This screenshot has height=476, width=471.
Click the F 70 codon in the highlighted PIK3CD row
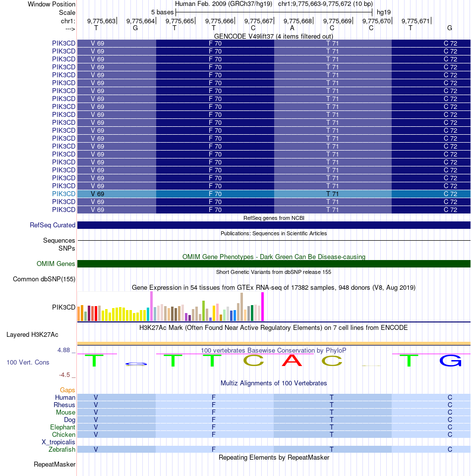tap(215, 194)
